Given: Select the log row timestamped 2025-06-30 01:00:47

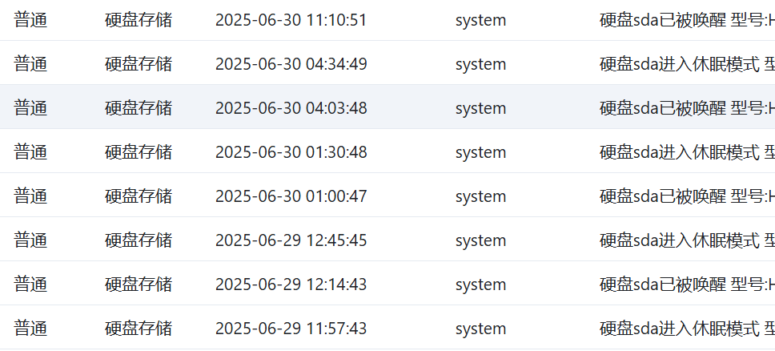Looking at the screenshot, I should coord(387,195).
